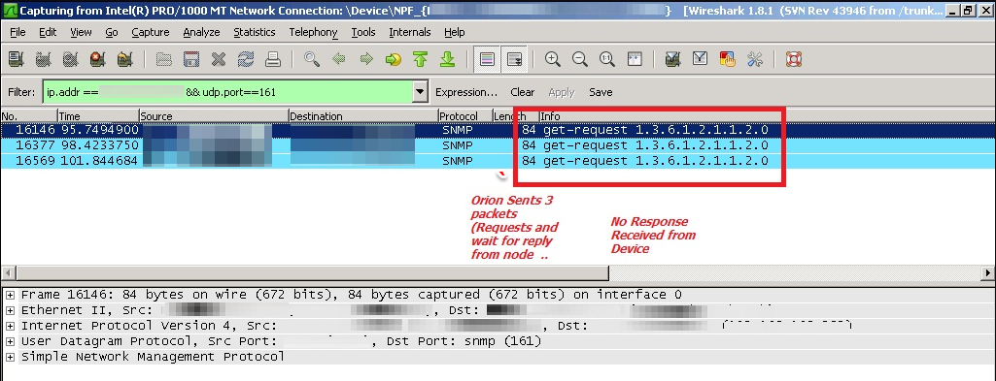The width and height of the screenshot is (996, 381).
Task: Go forward in packet history
Action: tap(366, 59)
